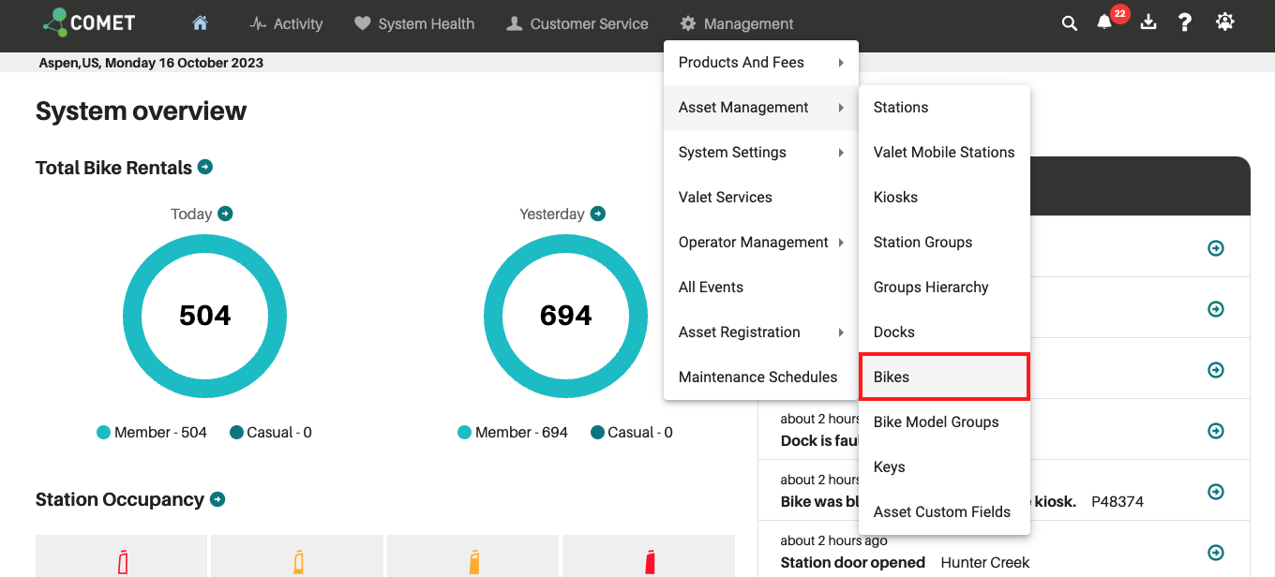Viewport: 1275px width, 577px height.
Task: Open event arrow for Station door opened row
Action: [x=1216, y=553]
